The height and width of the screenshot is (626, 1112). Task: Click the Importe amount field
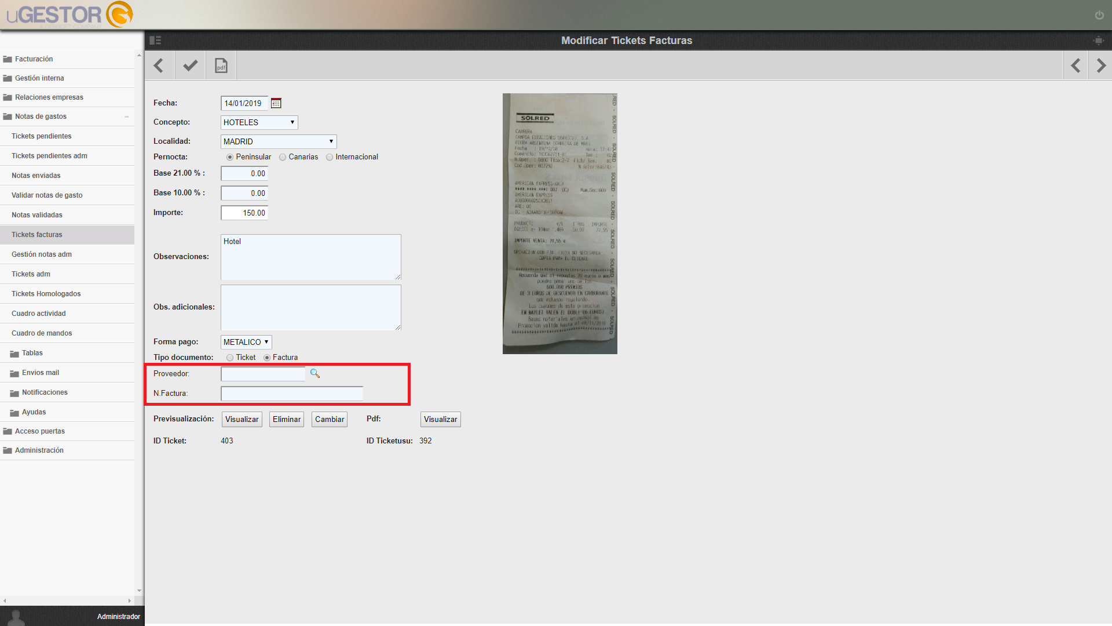coord(244,213)
